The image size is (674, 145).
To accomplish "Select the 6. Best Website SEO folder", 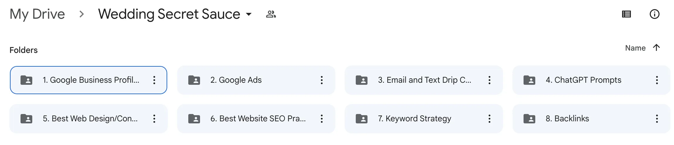I will coord(256,119).
